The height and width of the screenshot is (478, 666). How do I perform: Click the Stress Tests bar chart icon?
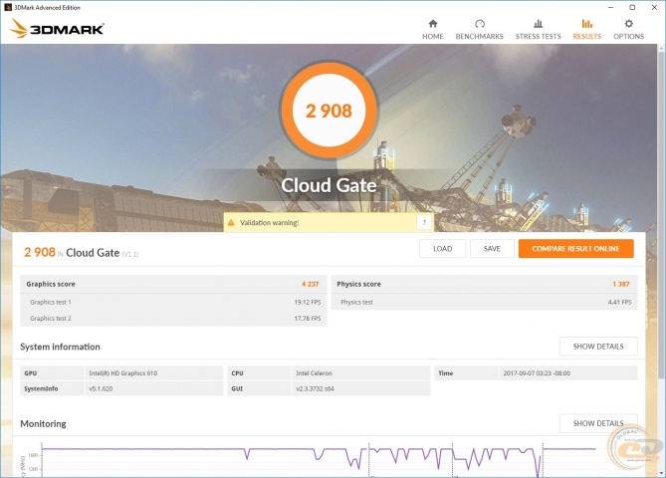[x=538, y=23]
